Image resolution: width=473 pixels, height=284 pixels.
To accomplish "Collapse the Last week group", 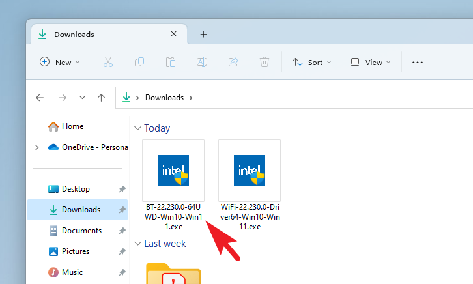I will coord(137,244).
